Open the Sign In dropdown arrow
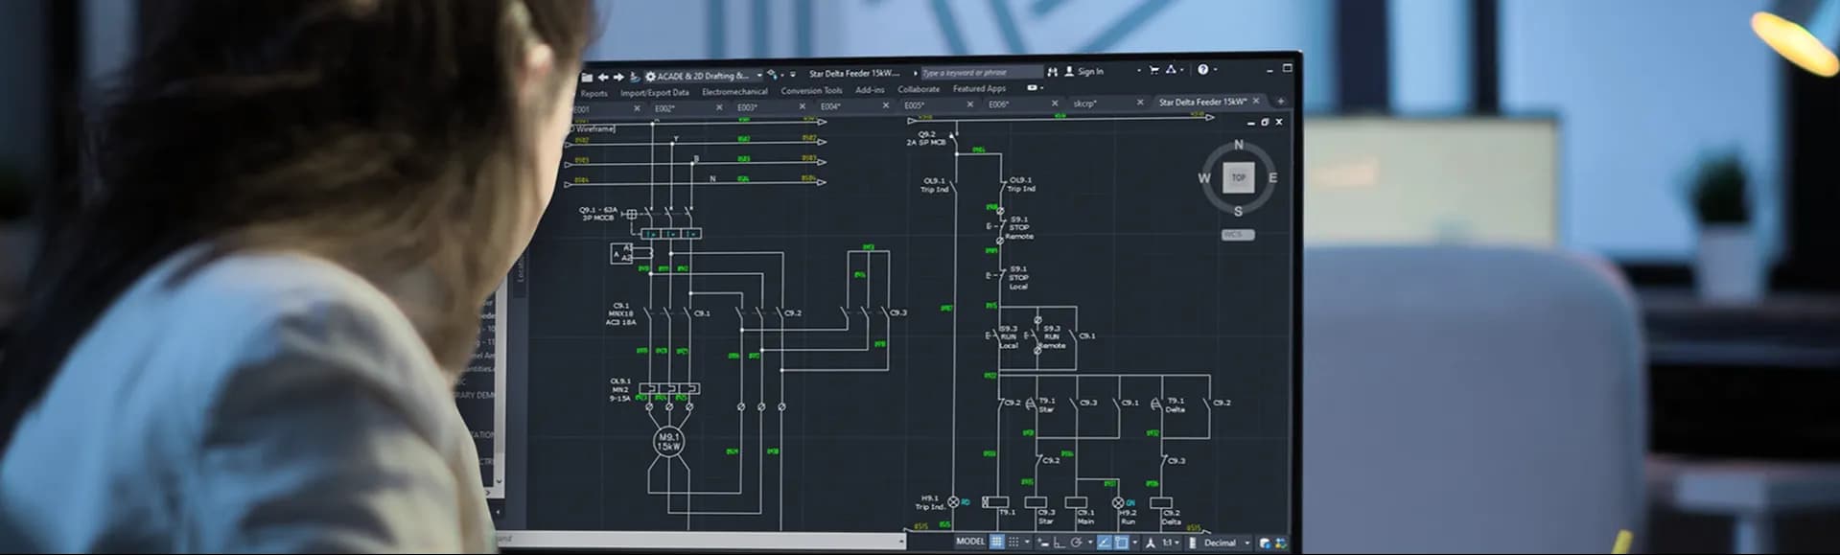Screen dimensions: 1840x555 point(1138,70)
